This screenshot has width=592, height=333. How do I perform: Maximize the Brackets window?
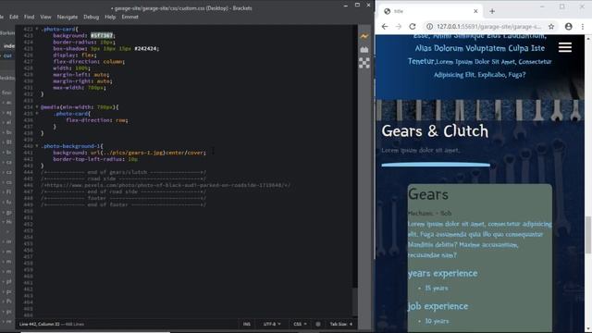point(357,5)
